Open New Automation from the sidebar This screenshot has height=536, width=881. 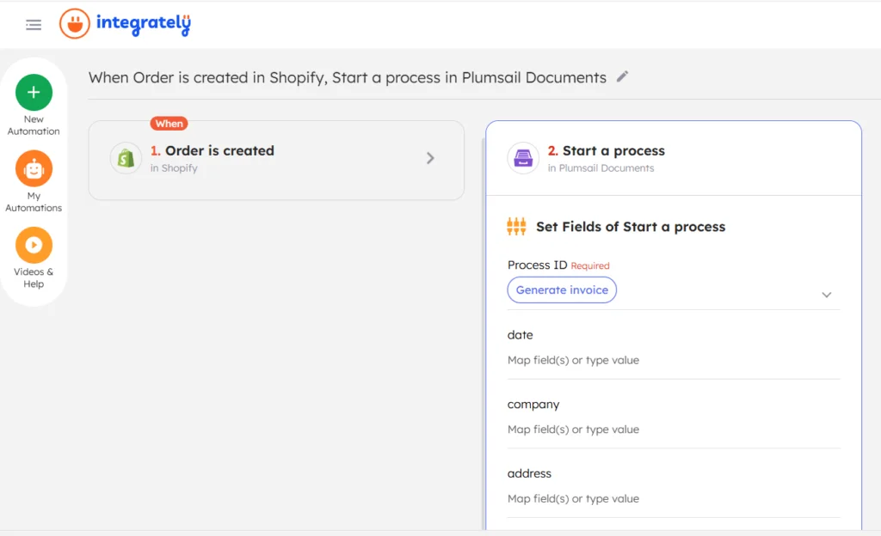point(34,90)
